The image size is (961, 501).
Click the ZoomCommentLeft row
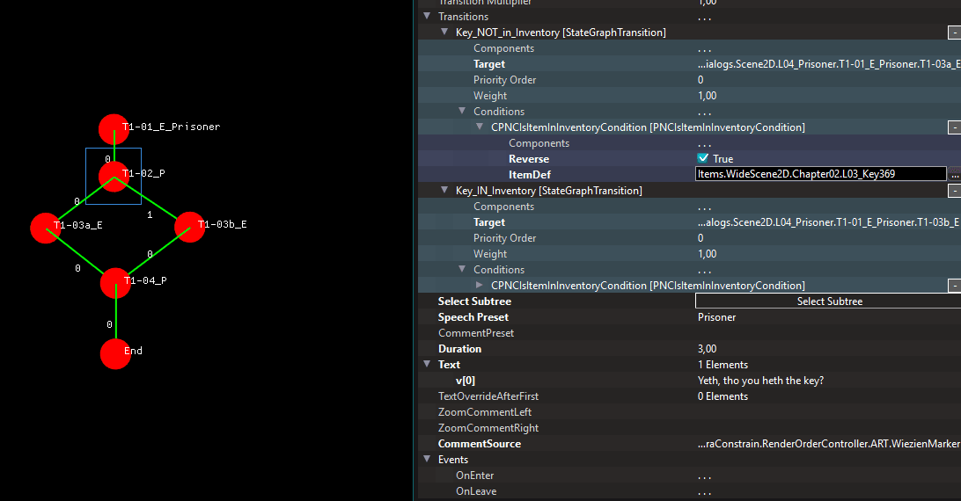689,412
